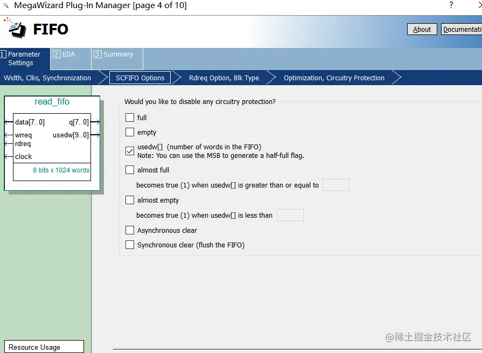The image size is (482, 353).
Task: Click the half-full flag note text
Action: (x=221, y=156)
